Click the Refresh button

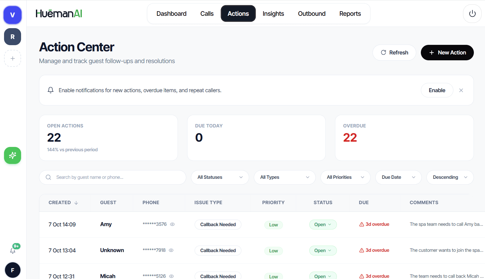coord(394,53)
